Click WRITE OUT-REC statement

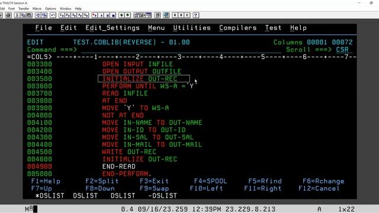tap(129, 152)
